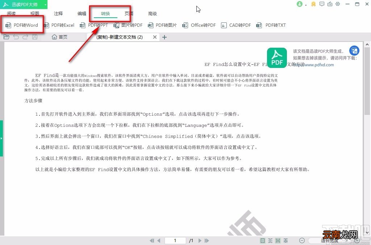Select the PDF转Excel tool
This screenshot has height=245, width=371.
(59, 25)
